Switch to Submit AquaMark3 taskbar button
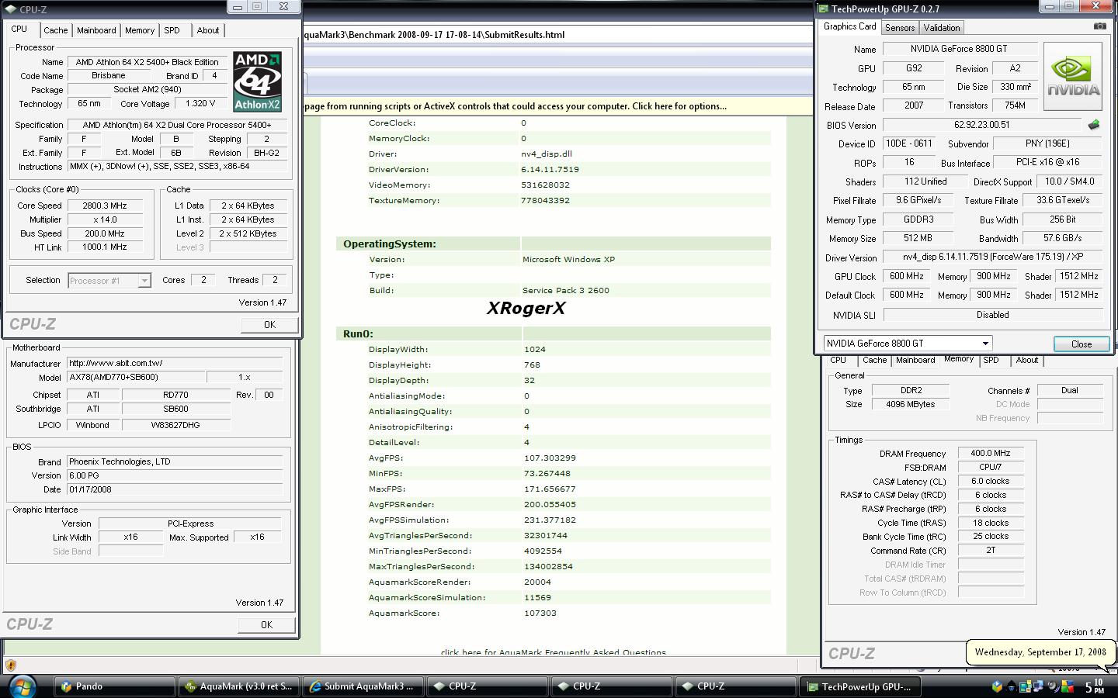Viewport: 1118px width, 698px height. tap(363, 686)
